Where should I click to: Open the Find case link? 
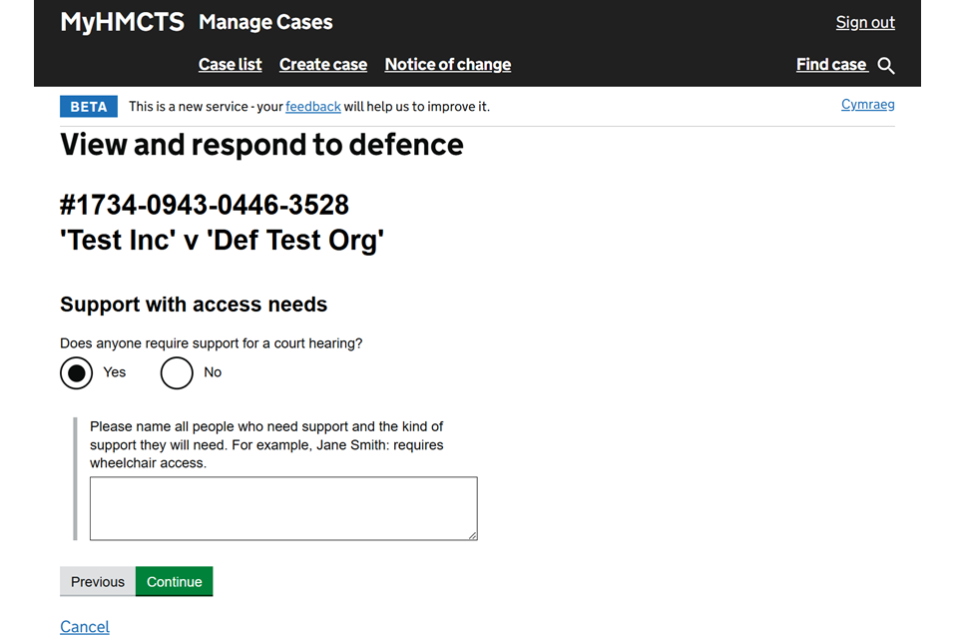click(831, 65)
